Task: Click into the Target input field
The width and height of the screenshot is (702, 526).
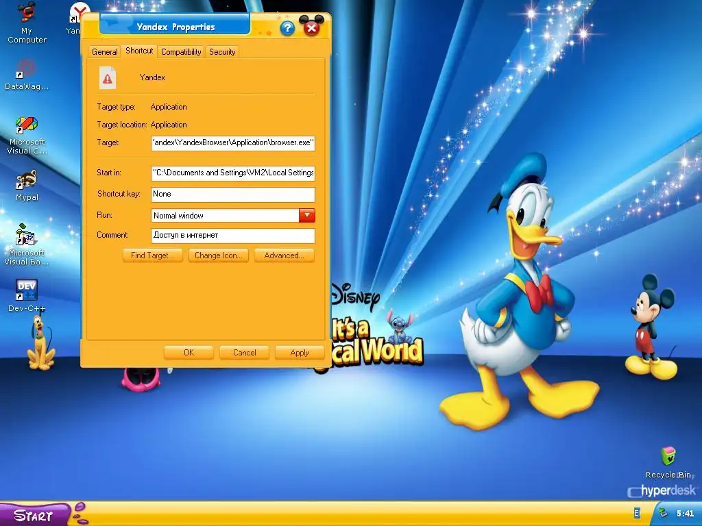Action: tap(233, 143)
